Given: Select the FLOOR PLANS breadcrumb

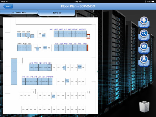Looking at the screenshot, I should pyautogui.click(x=19, y=12).
